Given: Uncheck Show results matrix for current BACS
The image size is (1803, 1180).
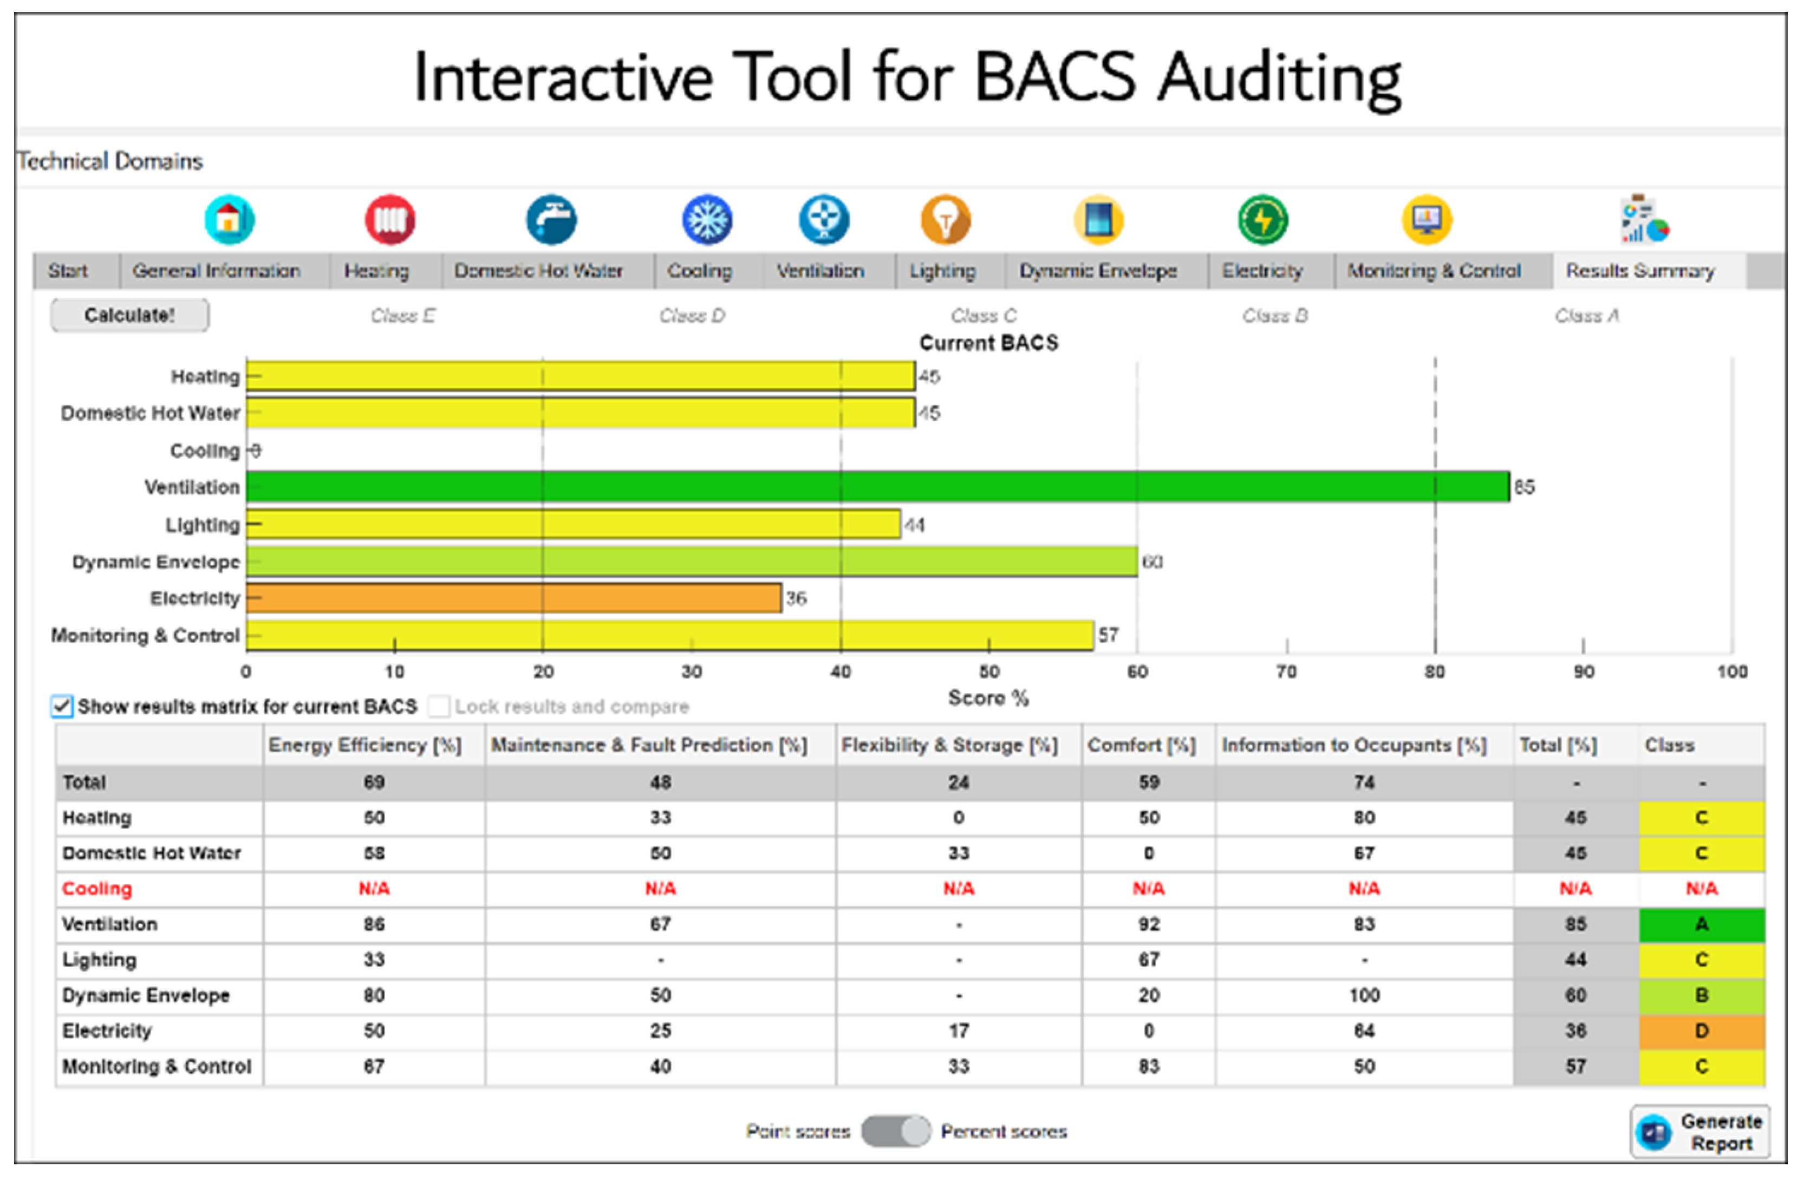Looking at the screenshot, I should pos(62,707).
